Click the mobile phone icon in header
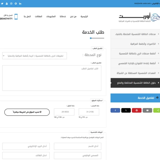The width and height of the screenshot is (160, 160). tap(16, 17)
